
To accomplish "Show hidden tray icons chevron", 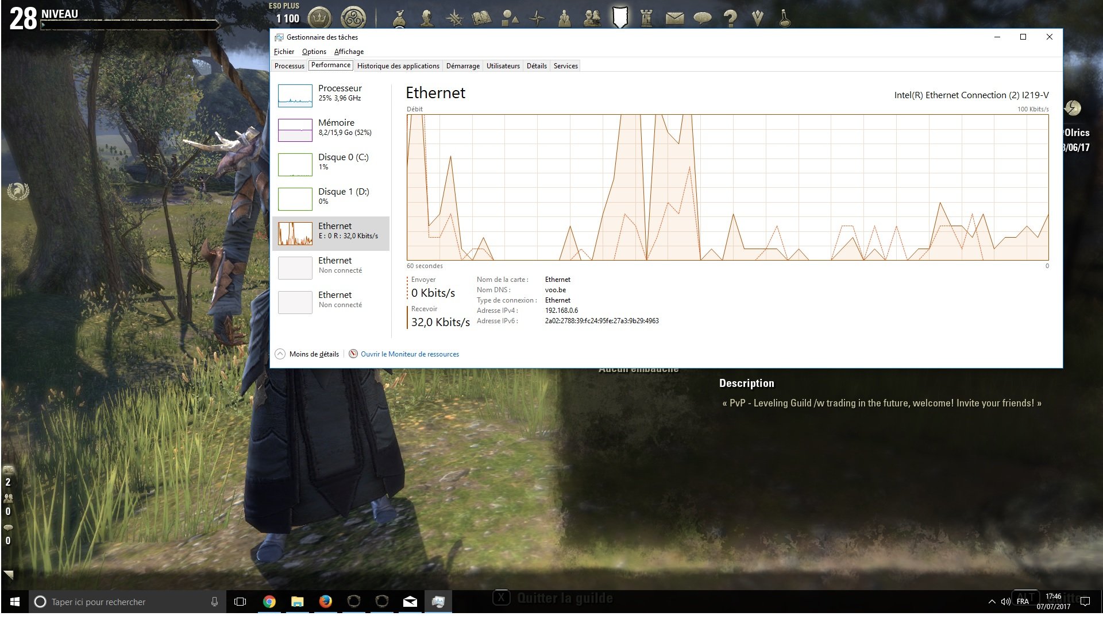I will 992,602.
